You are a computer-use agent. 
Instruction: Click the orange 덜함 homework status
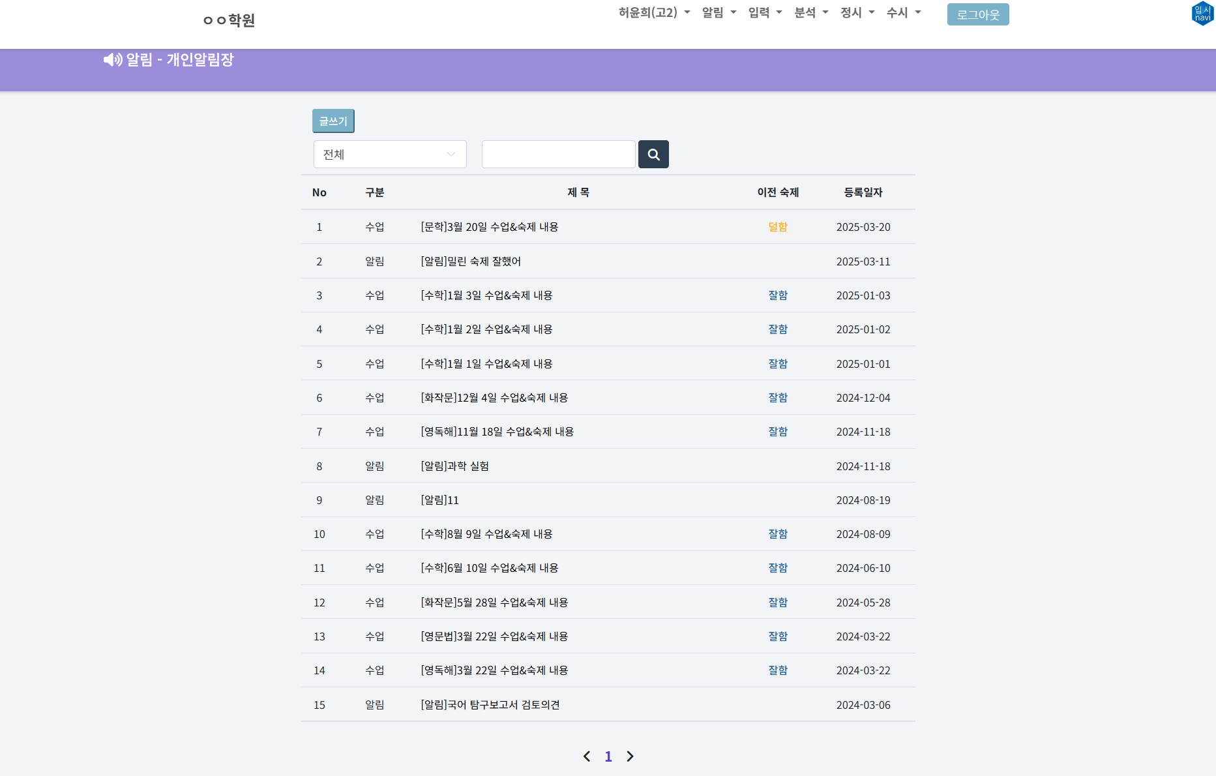pos(778,227)
